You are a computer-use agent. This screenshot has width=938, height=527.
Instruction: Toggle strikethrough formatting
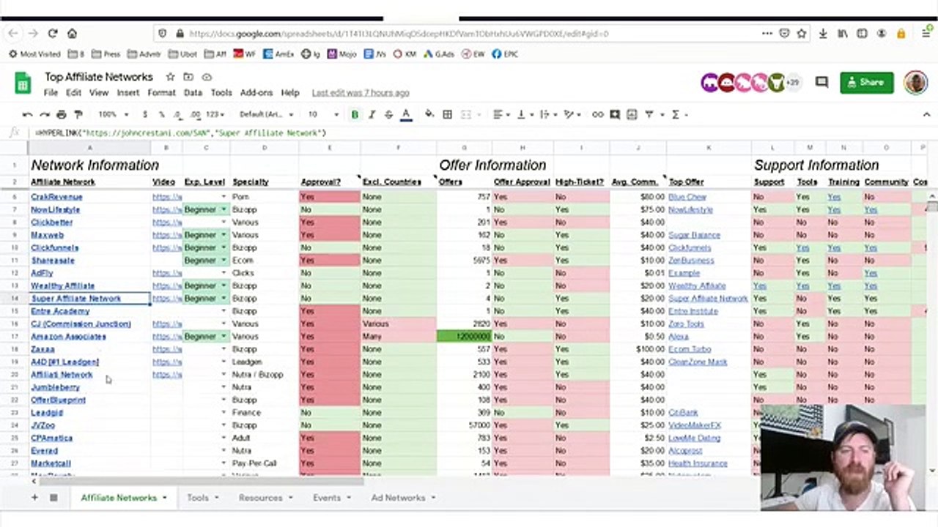tap(388, 114)
